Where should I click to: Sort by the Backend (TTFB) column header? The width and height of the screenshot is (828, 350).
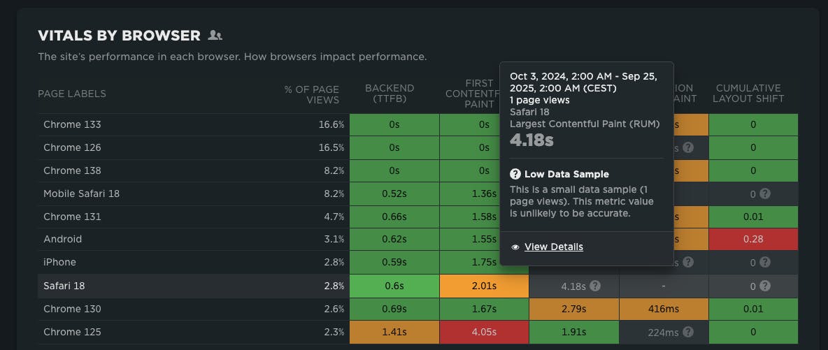point(390,94)
